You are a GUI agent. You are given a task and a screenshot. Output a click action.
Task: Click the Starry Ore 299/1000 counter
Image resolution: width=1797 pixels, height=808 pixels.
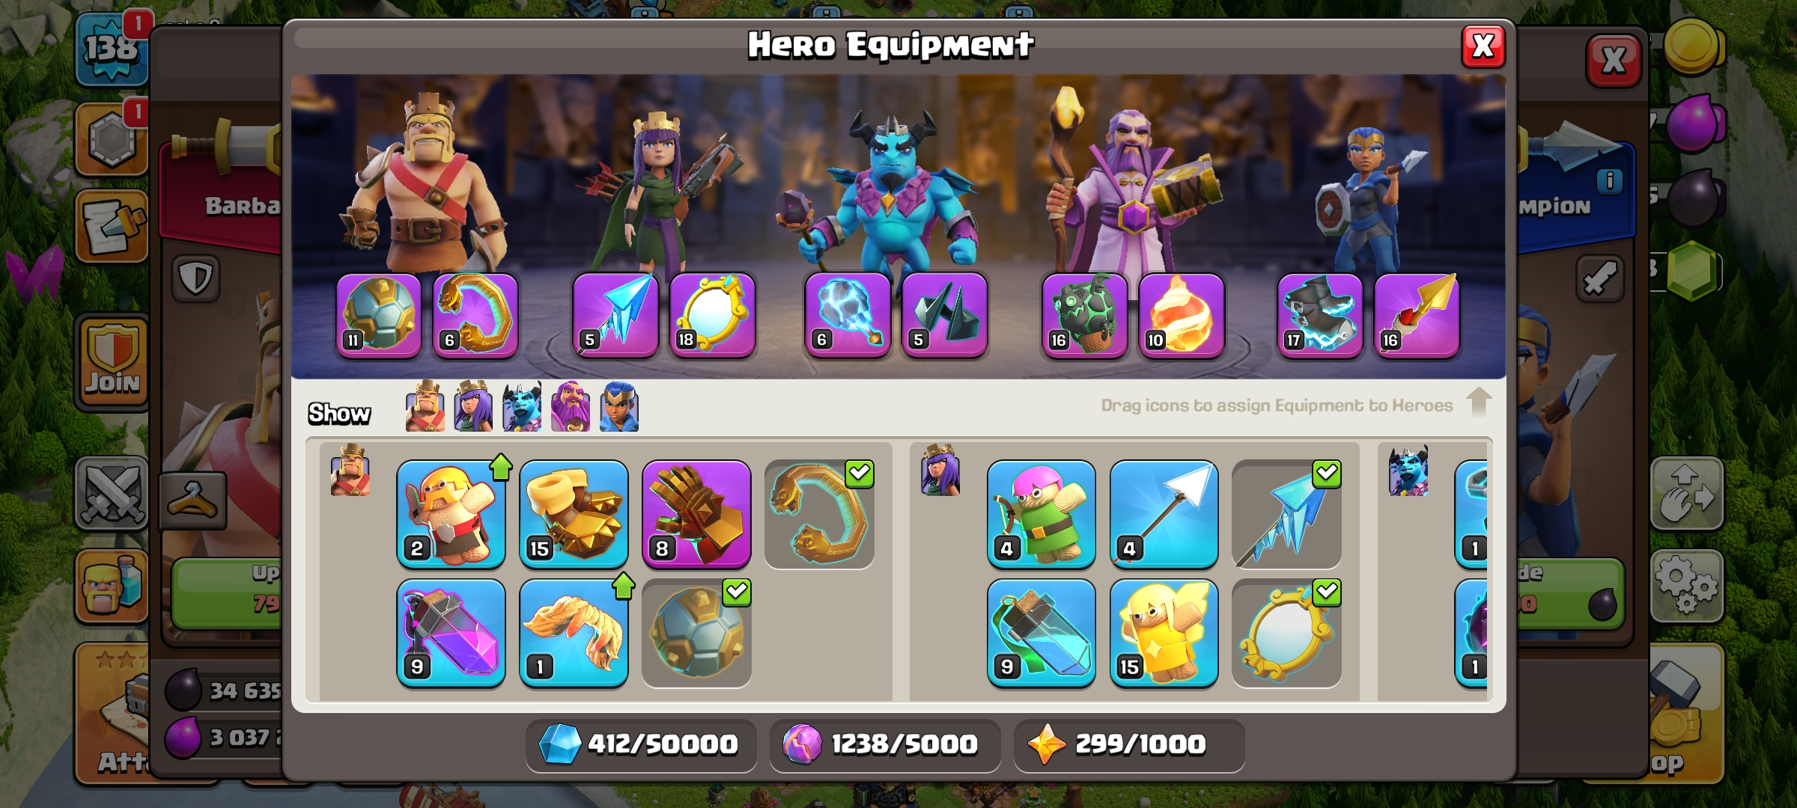[x=1129, y=744]
